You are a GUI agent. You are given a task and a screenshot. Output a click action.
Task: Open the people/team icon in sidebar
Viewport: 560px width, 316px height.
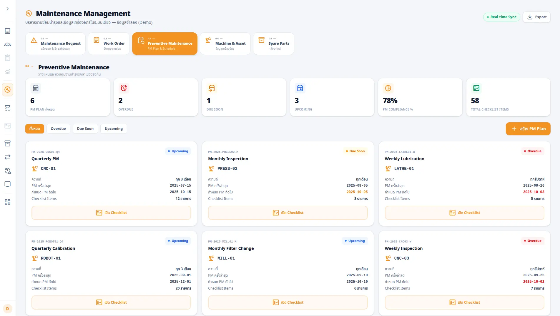point(8,44)
